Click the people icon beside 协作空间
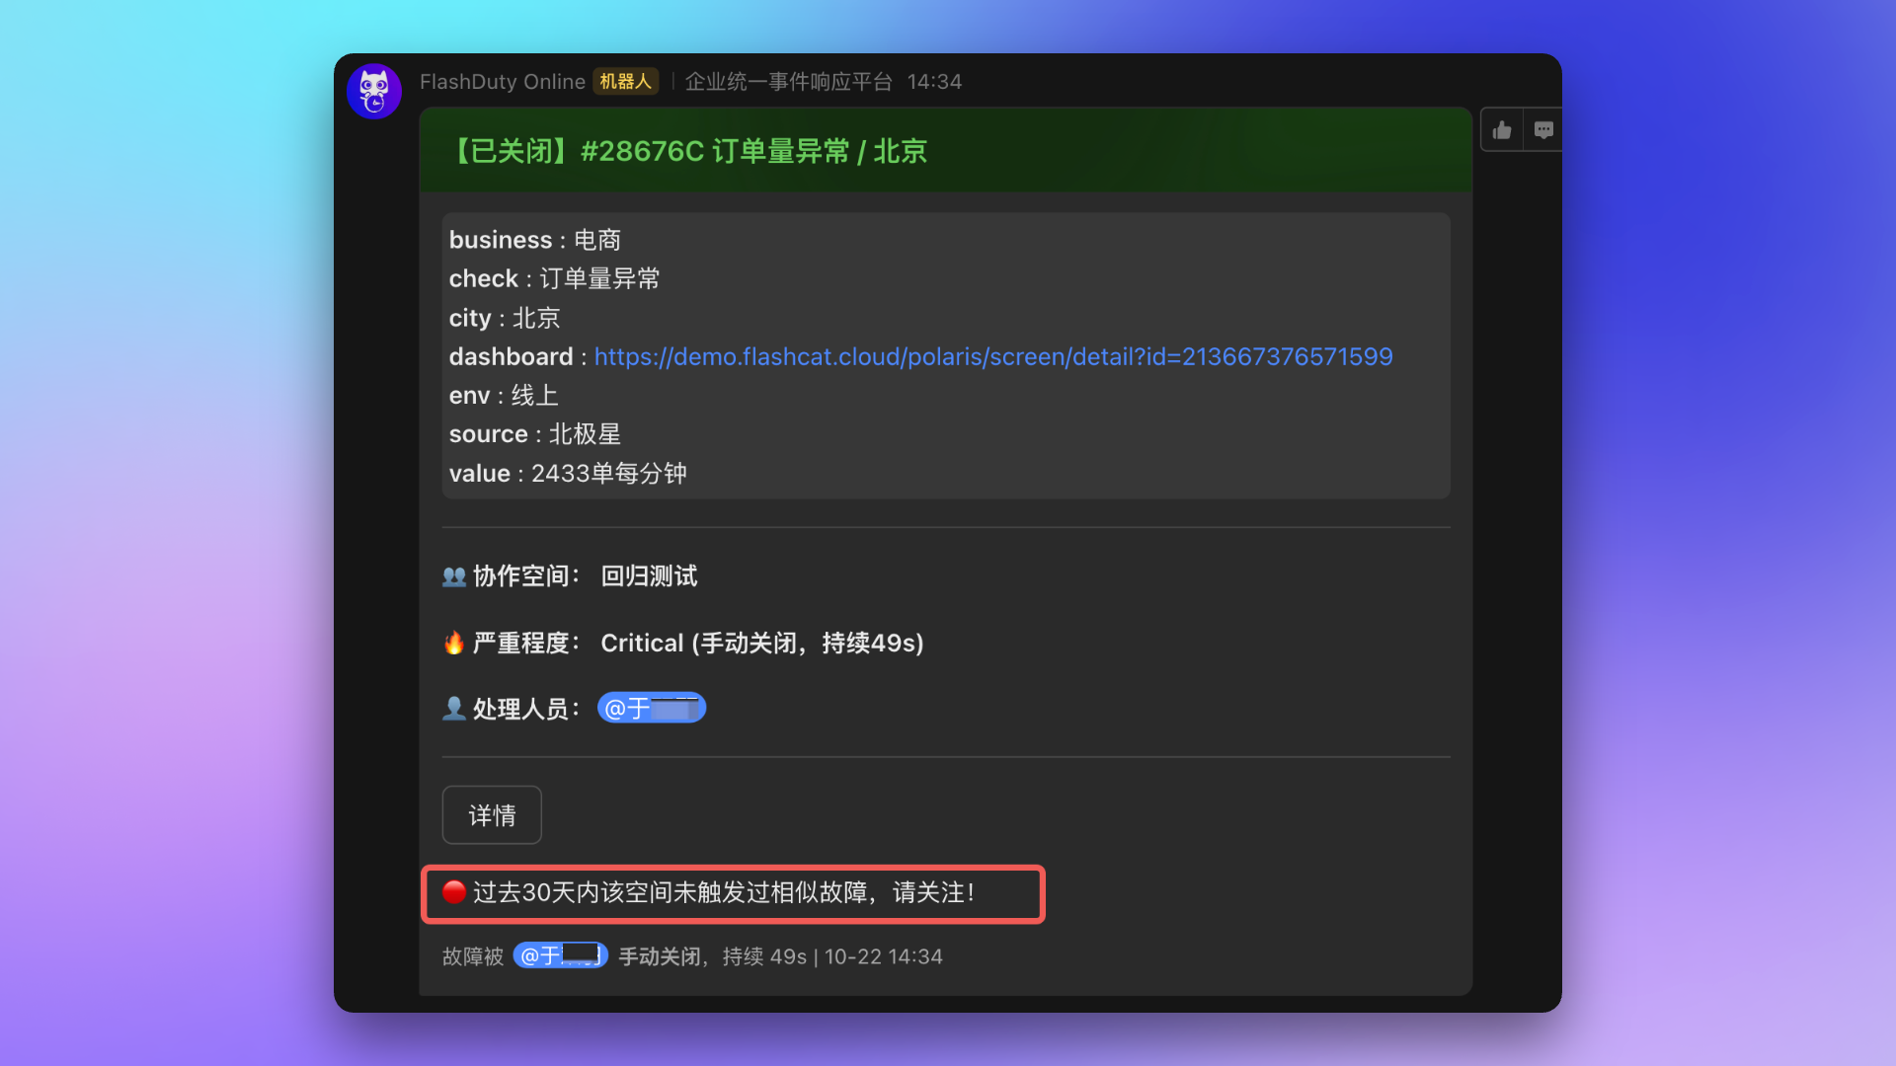Image resolution: width=1896 pixels, height=1066 pixels. [x=453, y=576]
